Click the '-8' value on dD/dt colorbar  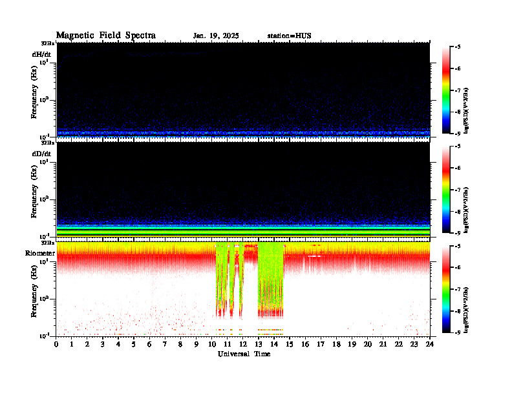(x=458, y=212)
